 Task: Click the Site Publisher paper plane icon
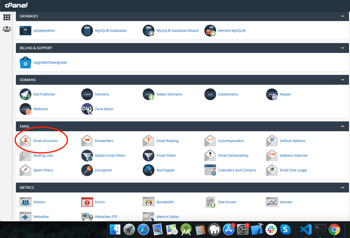click(x=25, y=94)
